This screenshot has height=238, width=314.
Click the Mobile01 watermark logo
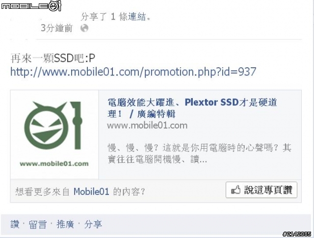[x=31, y=6]
